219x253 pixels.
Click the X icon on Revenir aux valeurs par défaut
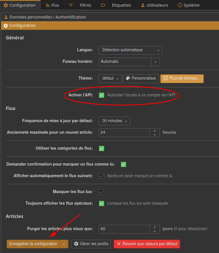point(119,244)
